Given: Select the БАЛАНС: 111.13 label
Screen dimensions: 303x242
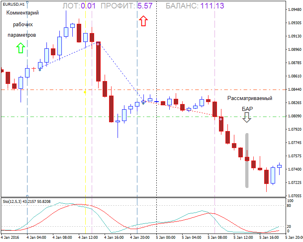Looking at the screenshot, I should click(195, 6).
